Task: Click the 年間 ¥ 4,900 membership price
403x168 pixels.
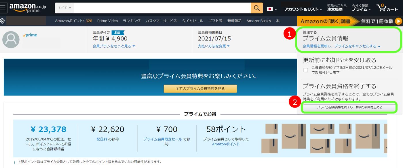Action: (x=110, y=38)
